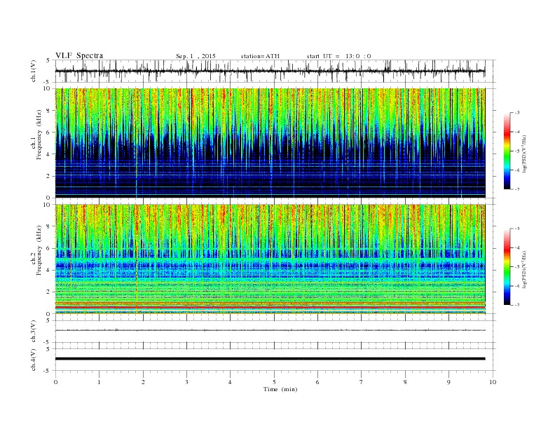
Task: Click the "6" kHz tick on ch.1 spectrogram
Action: click(x=48, y=132)
